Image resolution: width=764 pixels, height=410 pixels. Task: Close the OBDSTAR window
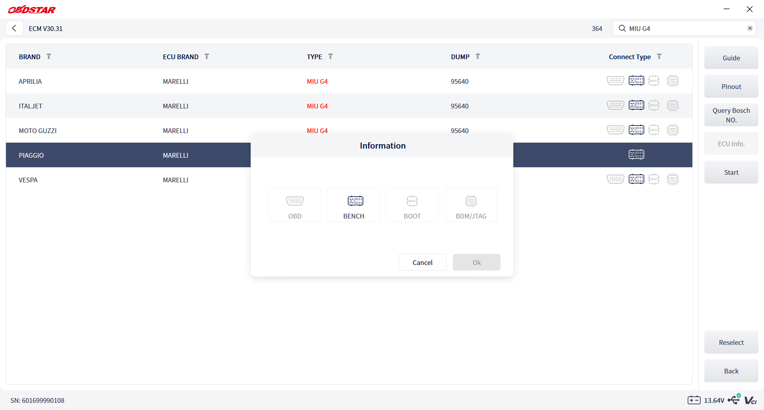click(x=750, y=9)
